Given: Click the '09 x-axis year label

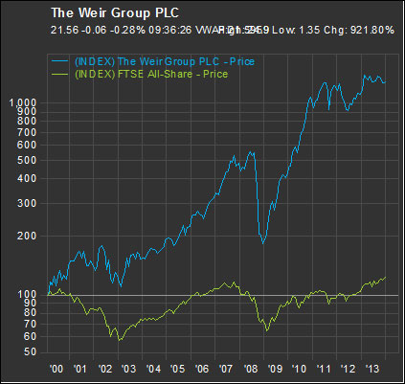Looking at the screenshot, I should (275, 370).
